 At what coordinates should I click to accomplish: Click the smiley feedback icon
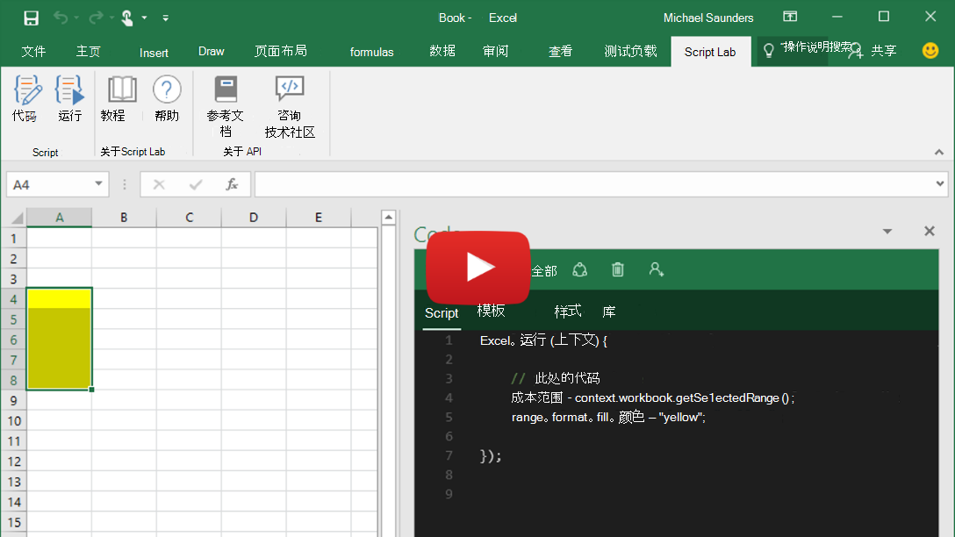pos(930,51)
